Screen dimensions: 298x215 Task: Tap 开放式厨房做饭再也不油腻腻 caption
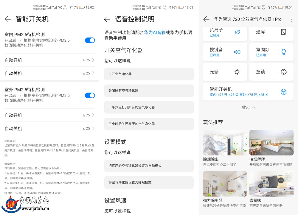point(271,164)
